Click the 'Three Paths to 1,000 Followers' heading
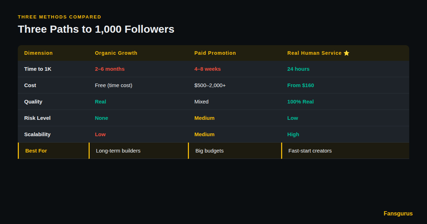427x224 pixels. [x=96, y=29]
